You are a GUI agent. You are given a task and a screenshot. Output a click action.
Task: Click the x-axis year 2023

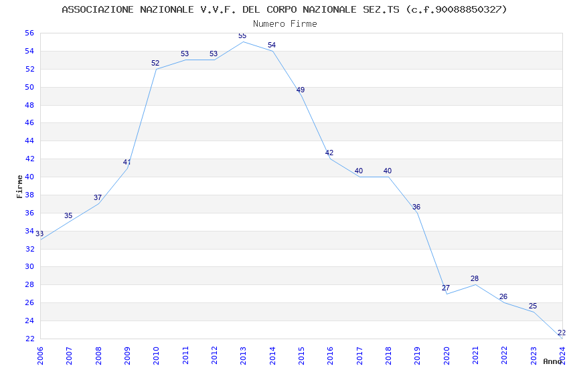coord(534,356)
